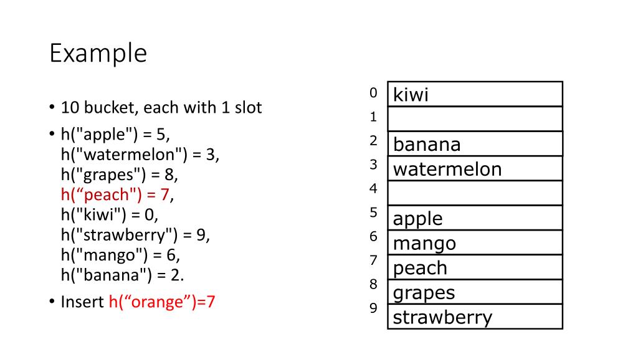The image size is (638, 359).
Task: Click the h("watermelon") = 3 line
Action: [x=140, y=155]
